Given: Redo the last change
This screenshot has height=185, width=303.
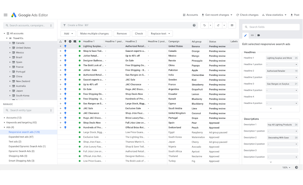Looking at the screenshot, I should (218, 25).
